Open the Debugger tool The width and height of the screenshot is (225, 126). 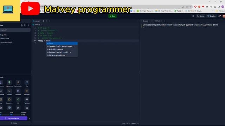tap(27, 92)
